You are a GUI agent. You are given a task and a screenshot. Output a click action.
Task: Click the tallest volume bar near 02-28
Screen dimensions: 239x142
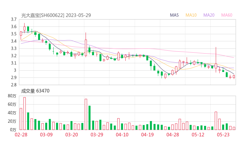pos(25,114)
